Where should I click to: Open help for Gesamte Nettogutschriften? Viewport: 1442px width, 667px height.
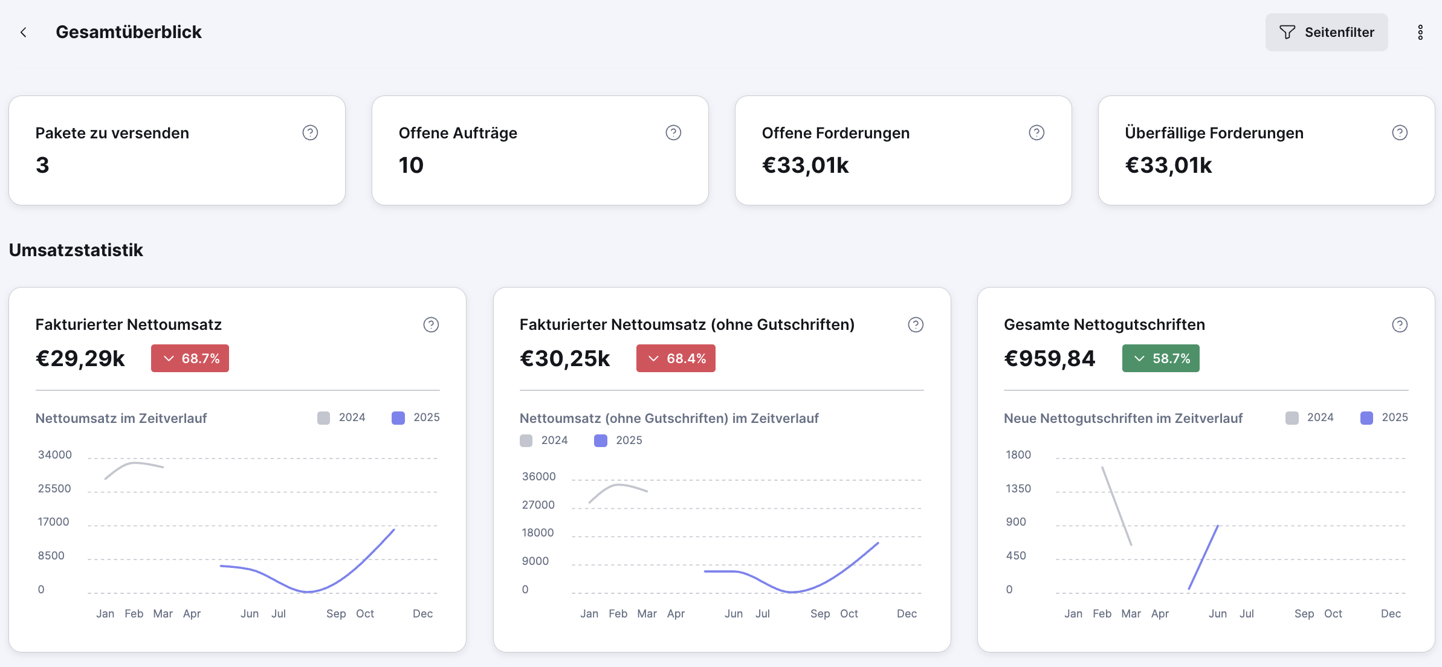[1400, 325]
